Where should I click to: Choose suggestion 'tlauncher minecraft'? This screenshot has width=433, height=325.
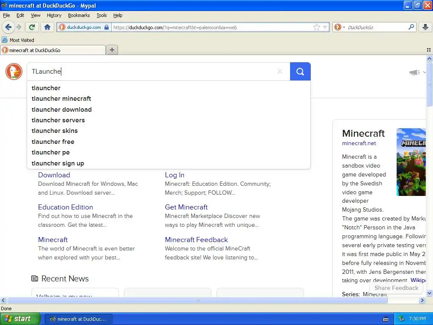point(169,98)
